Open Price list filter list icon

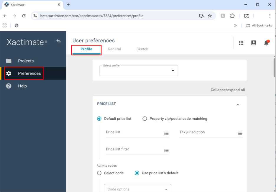click(166, 150)
